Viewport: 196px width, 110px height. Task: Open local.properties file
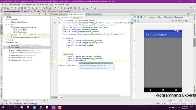[x=16, y=60]
